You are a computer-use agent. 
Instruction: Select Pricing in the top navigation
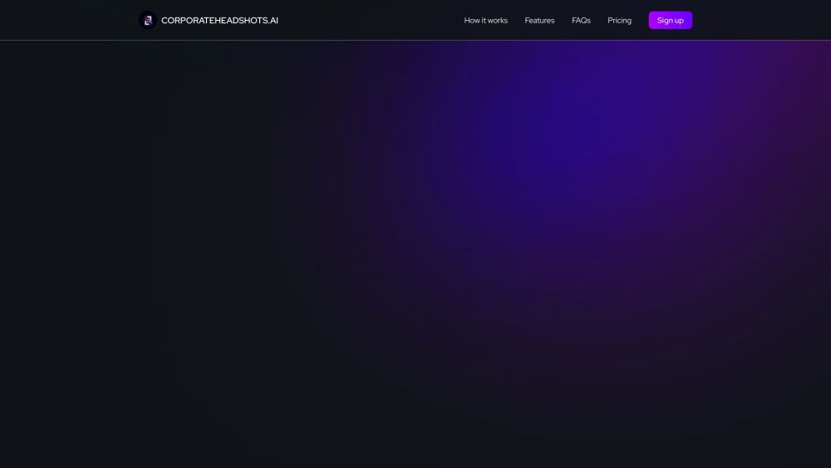pos(619,20)
